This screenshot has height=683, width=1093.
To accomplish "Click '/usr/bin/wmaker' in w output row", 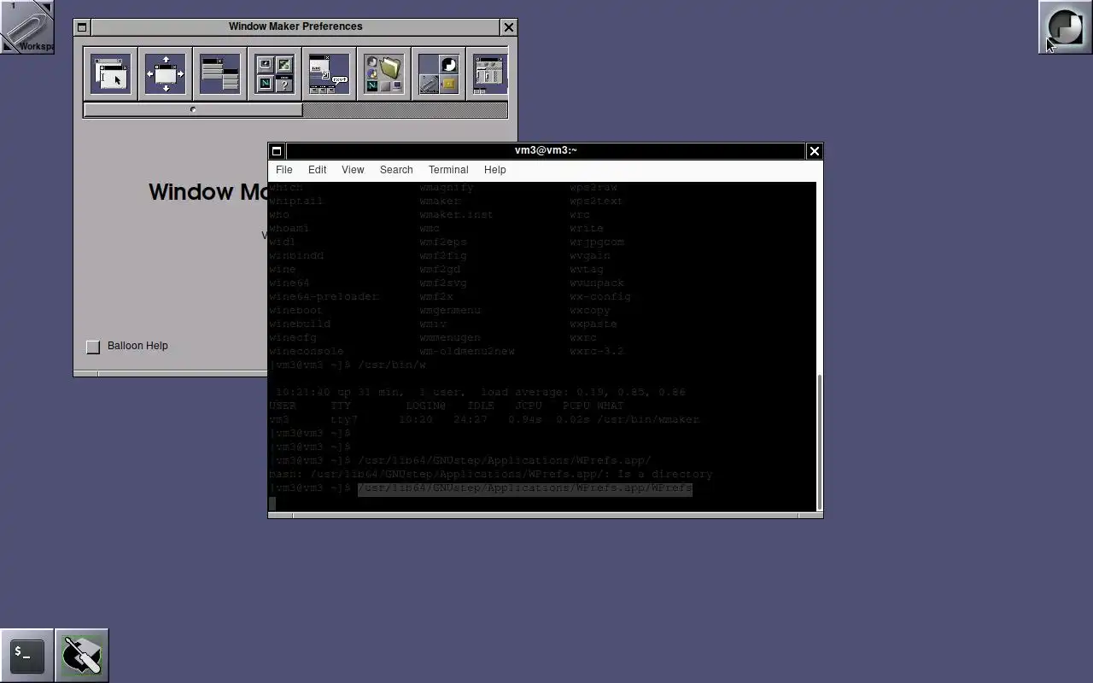I will point(647,420).
